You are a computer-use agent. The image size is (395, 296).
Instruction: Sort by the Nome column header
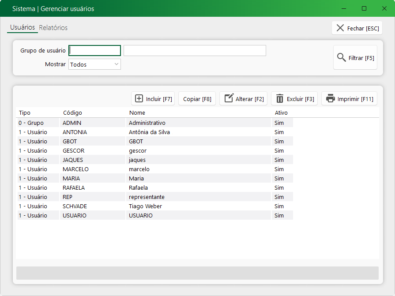coord(137,113)
